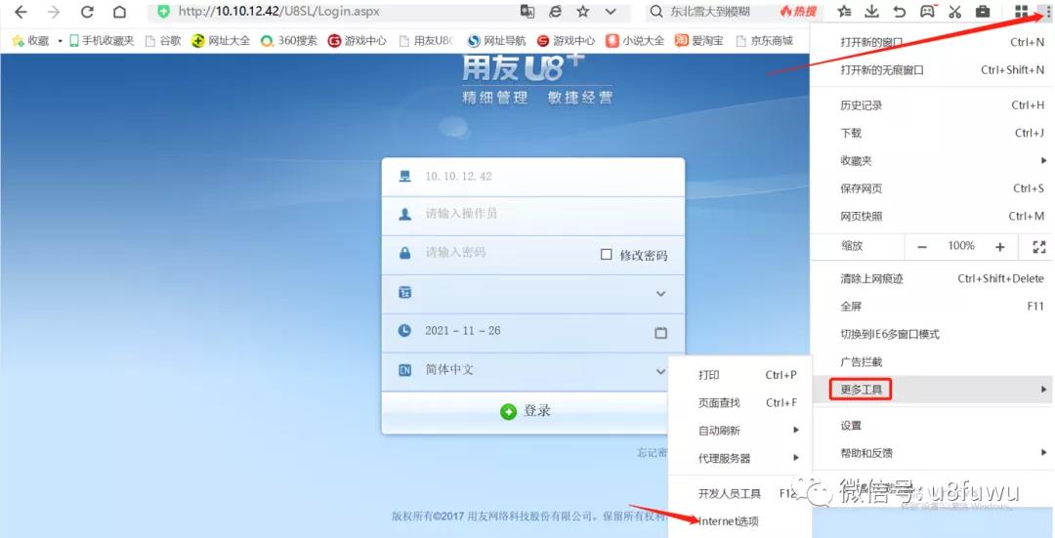
Task: Expand the 收藏夹 submenu
Action: [932, 161]
